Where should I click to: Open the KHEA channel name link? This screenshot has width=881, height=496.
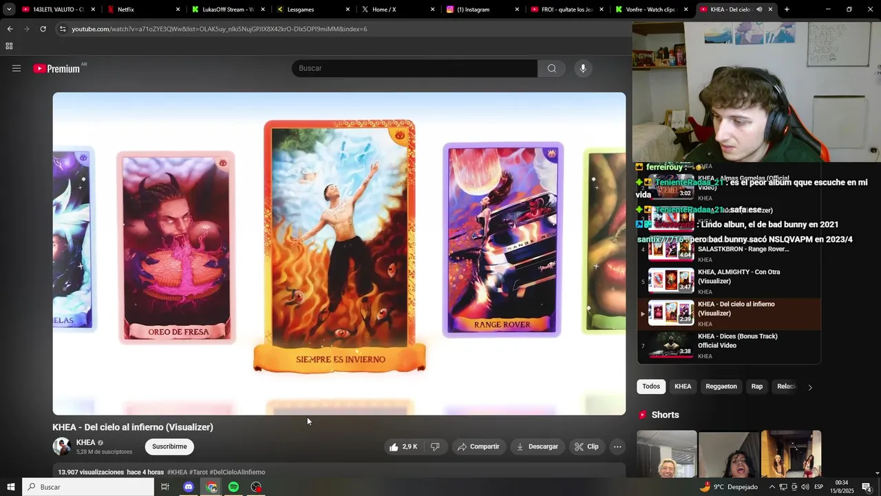click(x=85, y=442)
